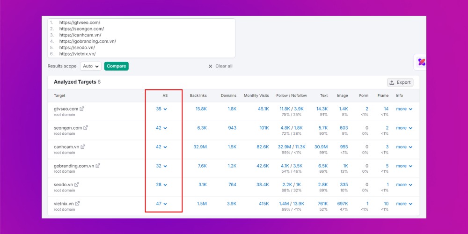The height and width of the screenshot is (234, 468).
Task: Open 943 domains for seongon.com
Action: pos(232,128)
